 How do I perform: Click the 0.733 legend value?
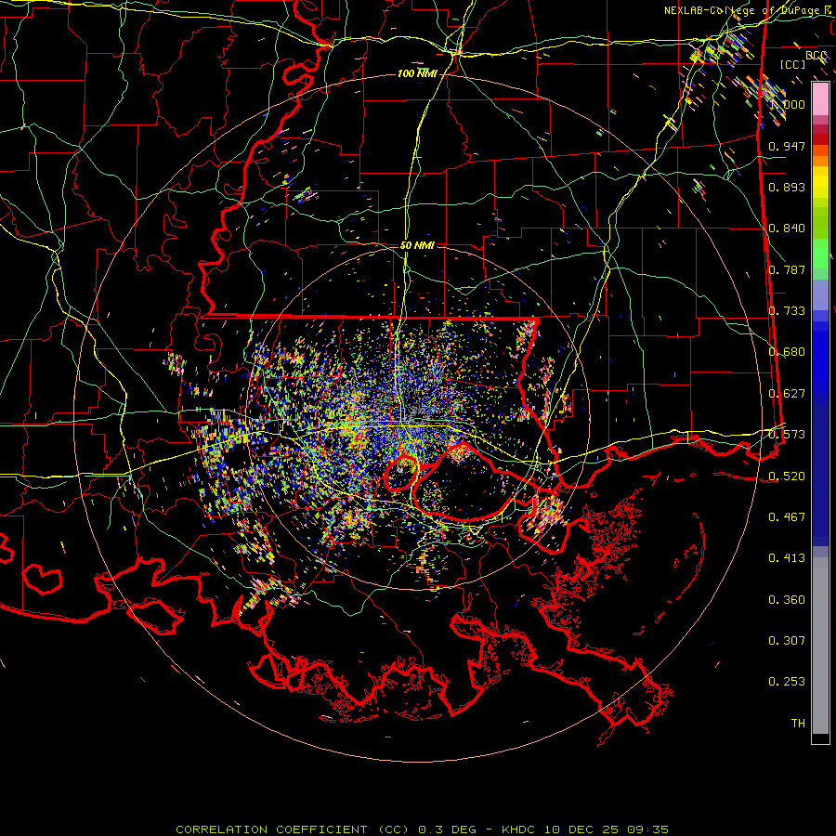pyautogui.click(x=787, y=311)
